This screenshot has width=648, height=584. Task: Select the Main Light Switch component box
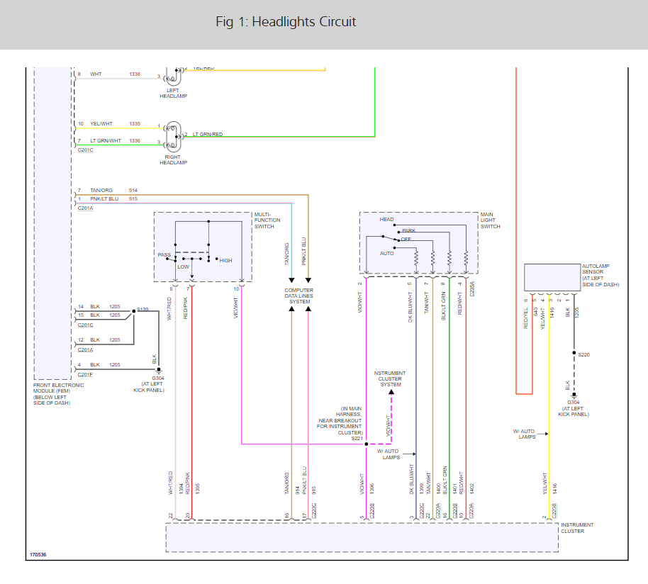(x=418, y=242)
